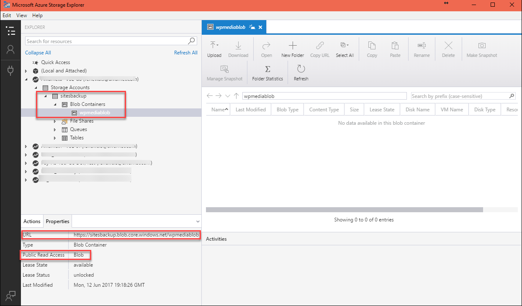
Task: Open the Explorer panel icon in sidebar
Action: (x=10, y=31)
